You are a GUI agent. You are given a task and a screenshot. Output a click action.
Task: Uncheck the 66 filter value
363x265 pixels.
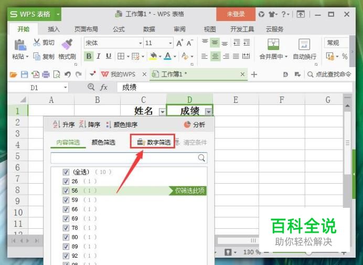66,209
